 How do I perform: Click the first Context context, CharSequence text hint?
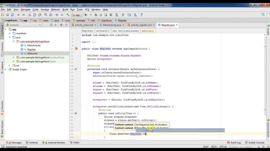(x=141, y=125)
